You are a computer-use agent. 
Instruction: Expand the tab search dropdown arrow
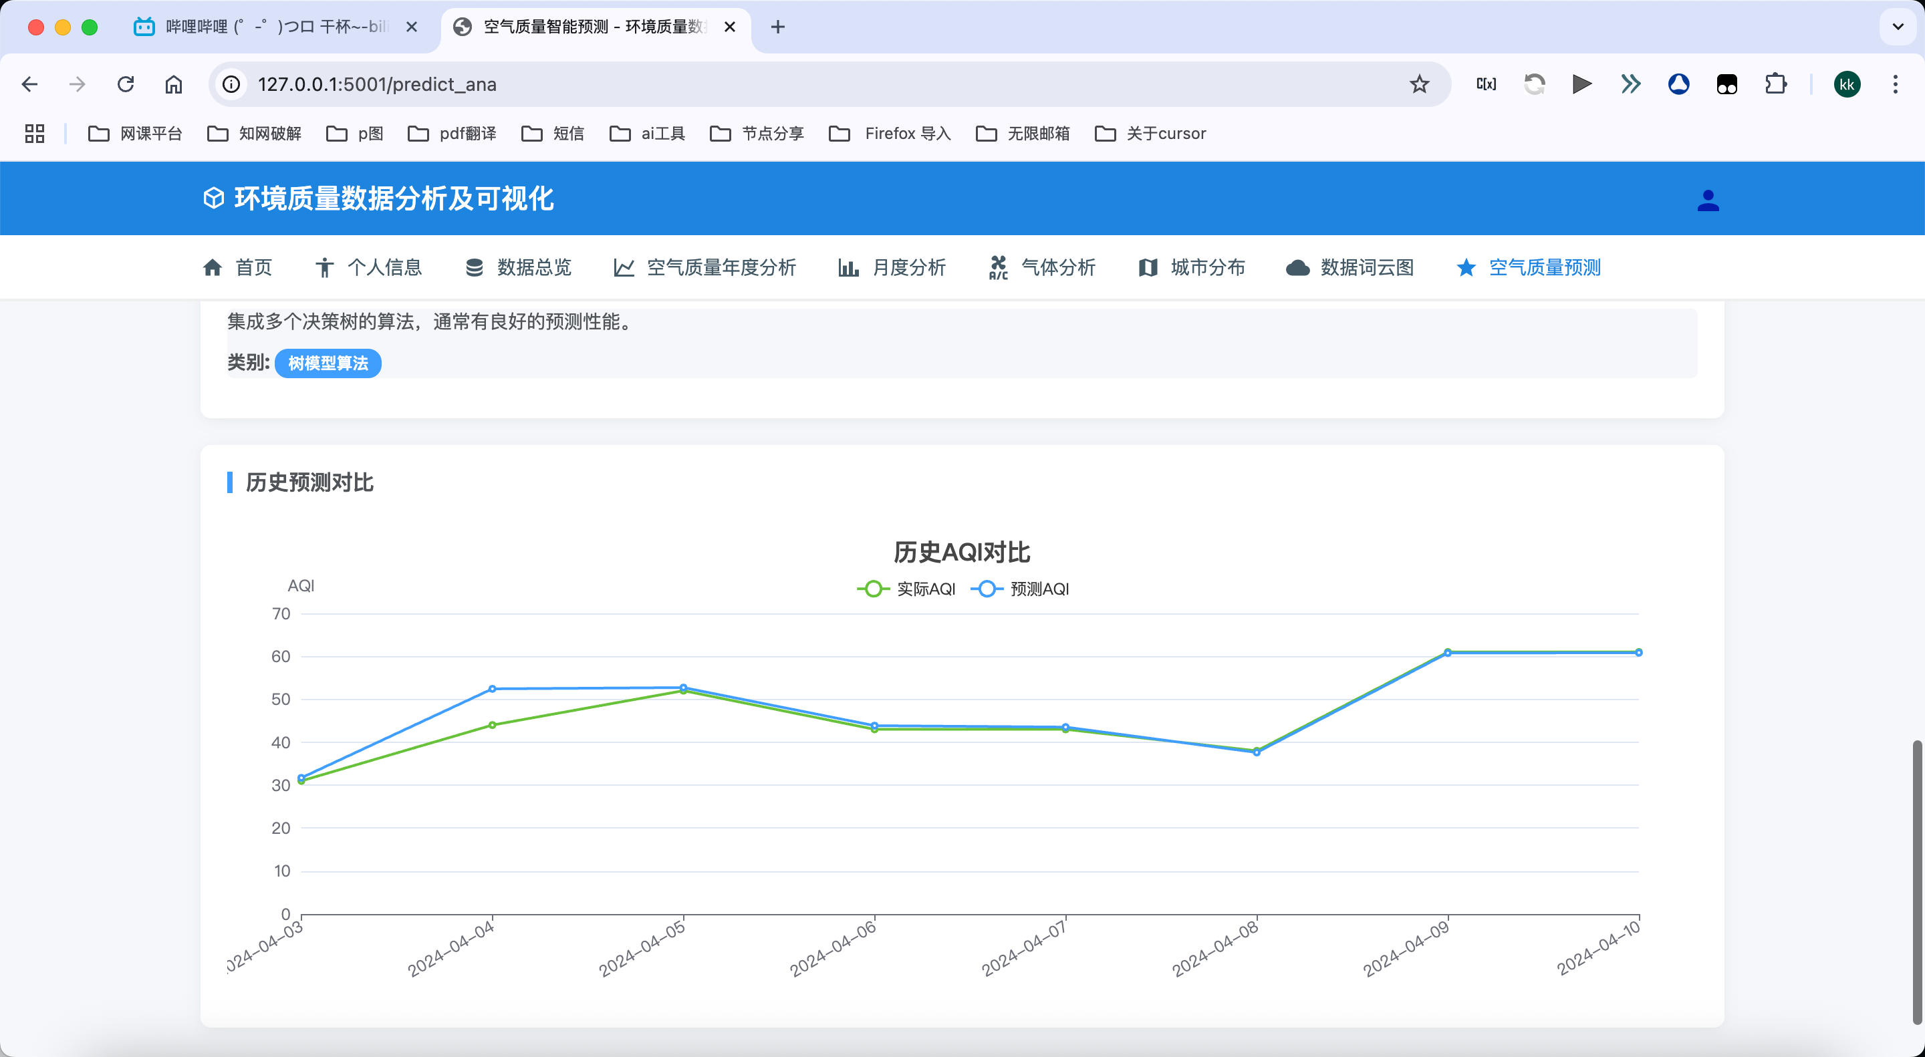pyautogui.click(x=1898, y=27)
